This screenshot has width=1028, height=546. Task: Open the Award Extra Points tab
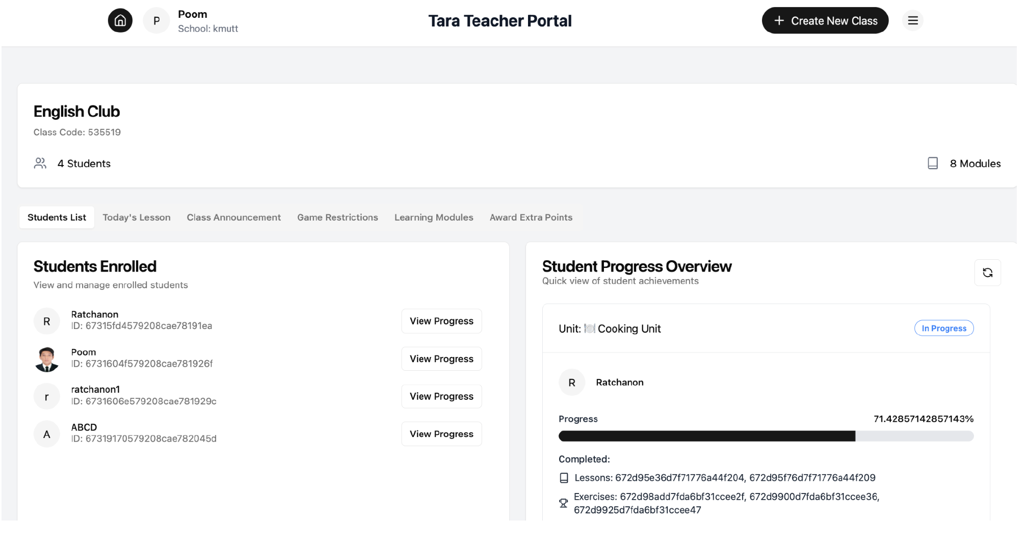point(531,217)
